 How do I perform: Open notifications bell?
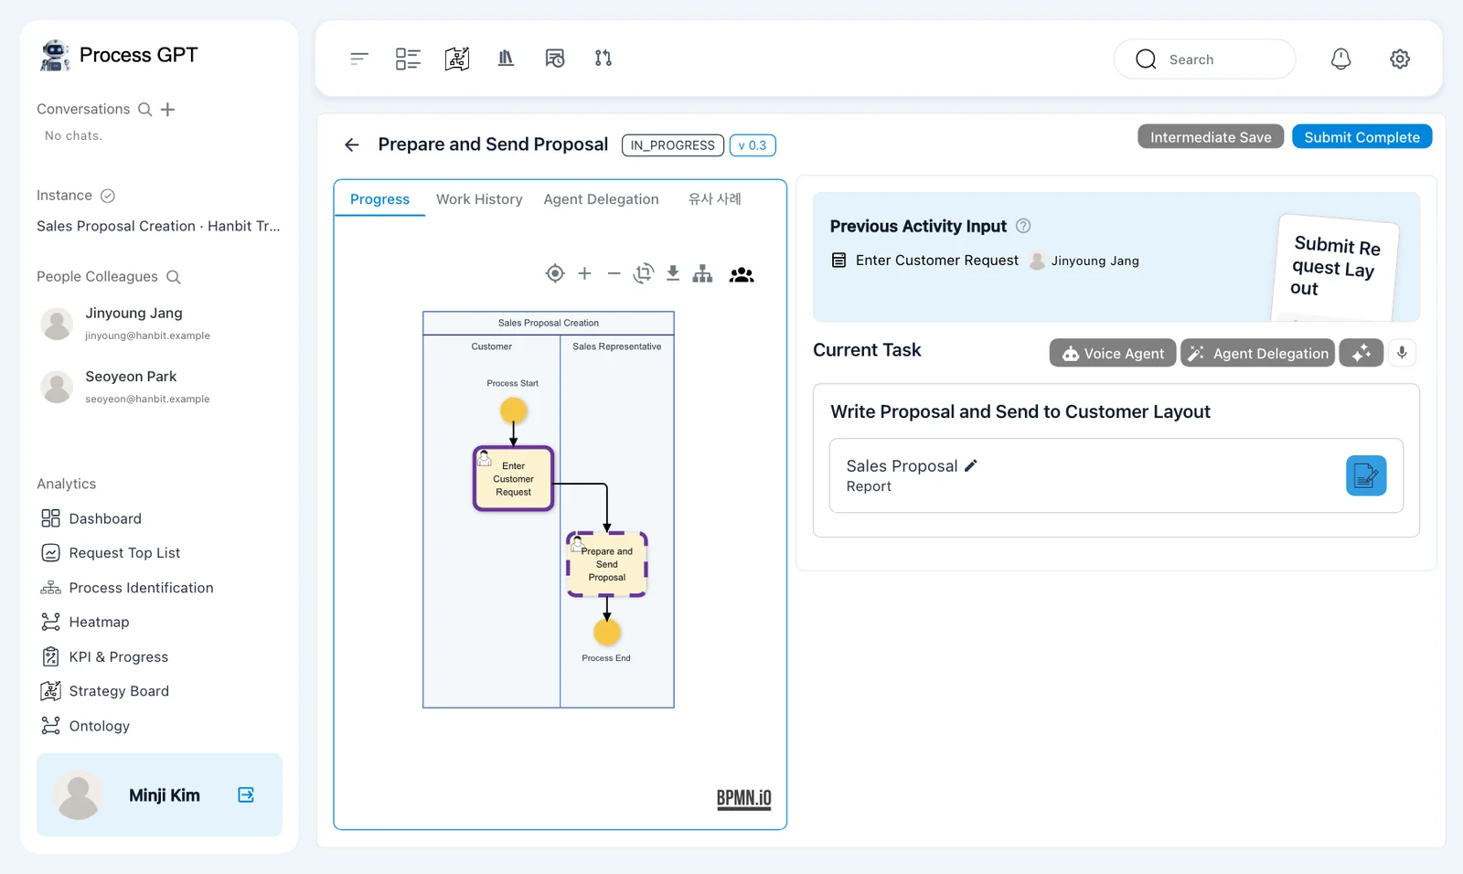tap(1340, 59)
